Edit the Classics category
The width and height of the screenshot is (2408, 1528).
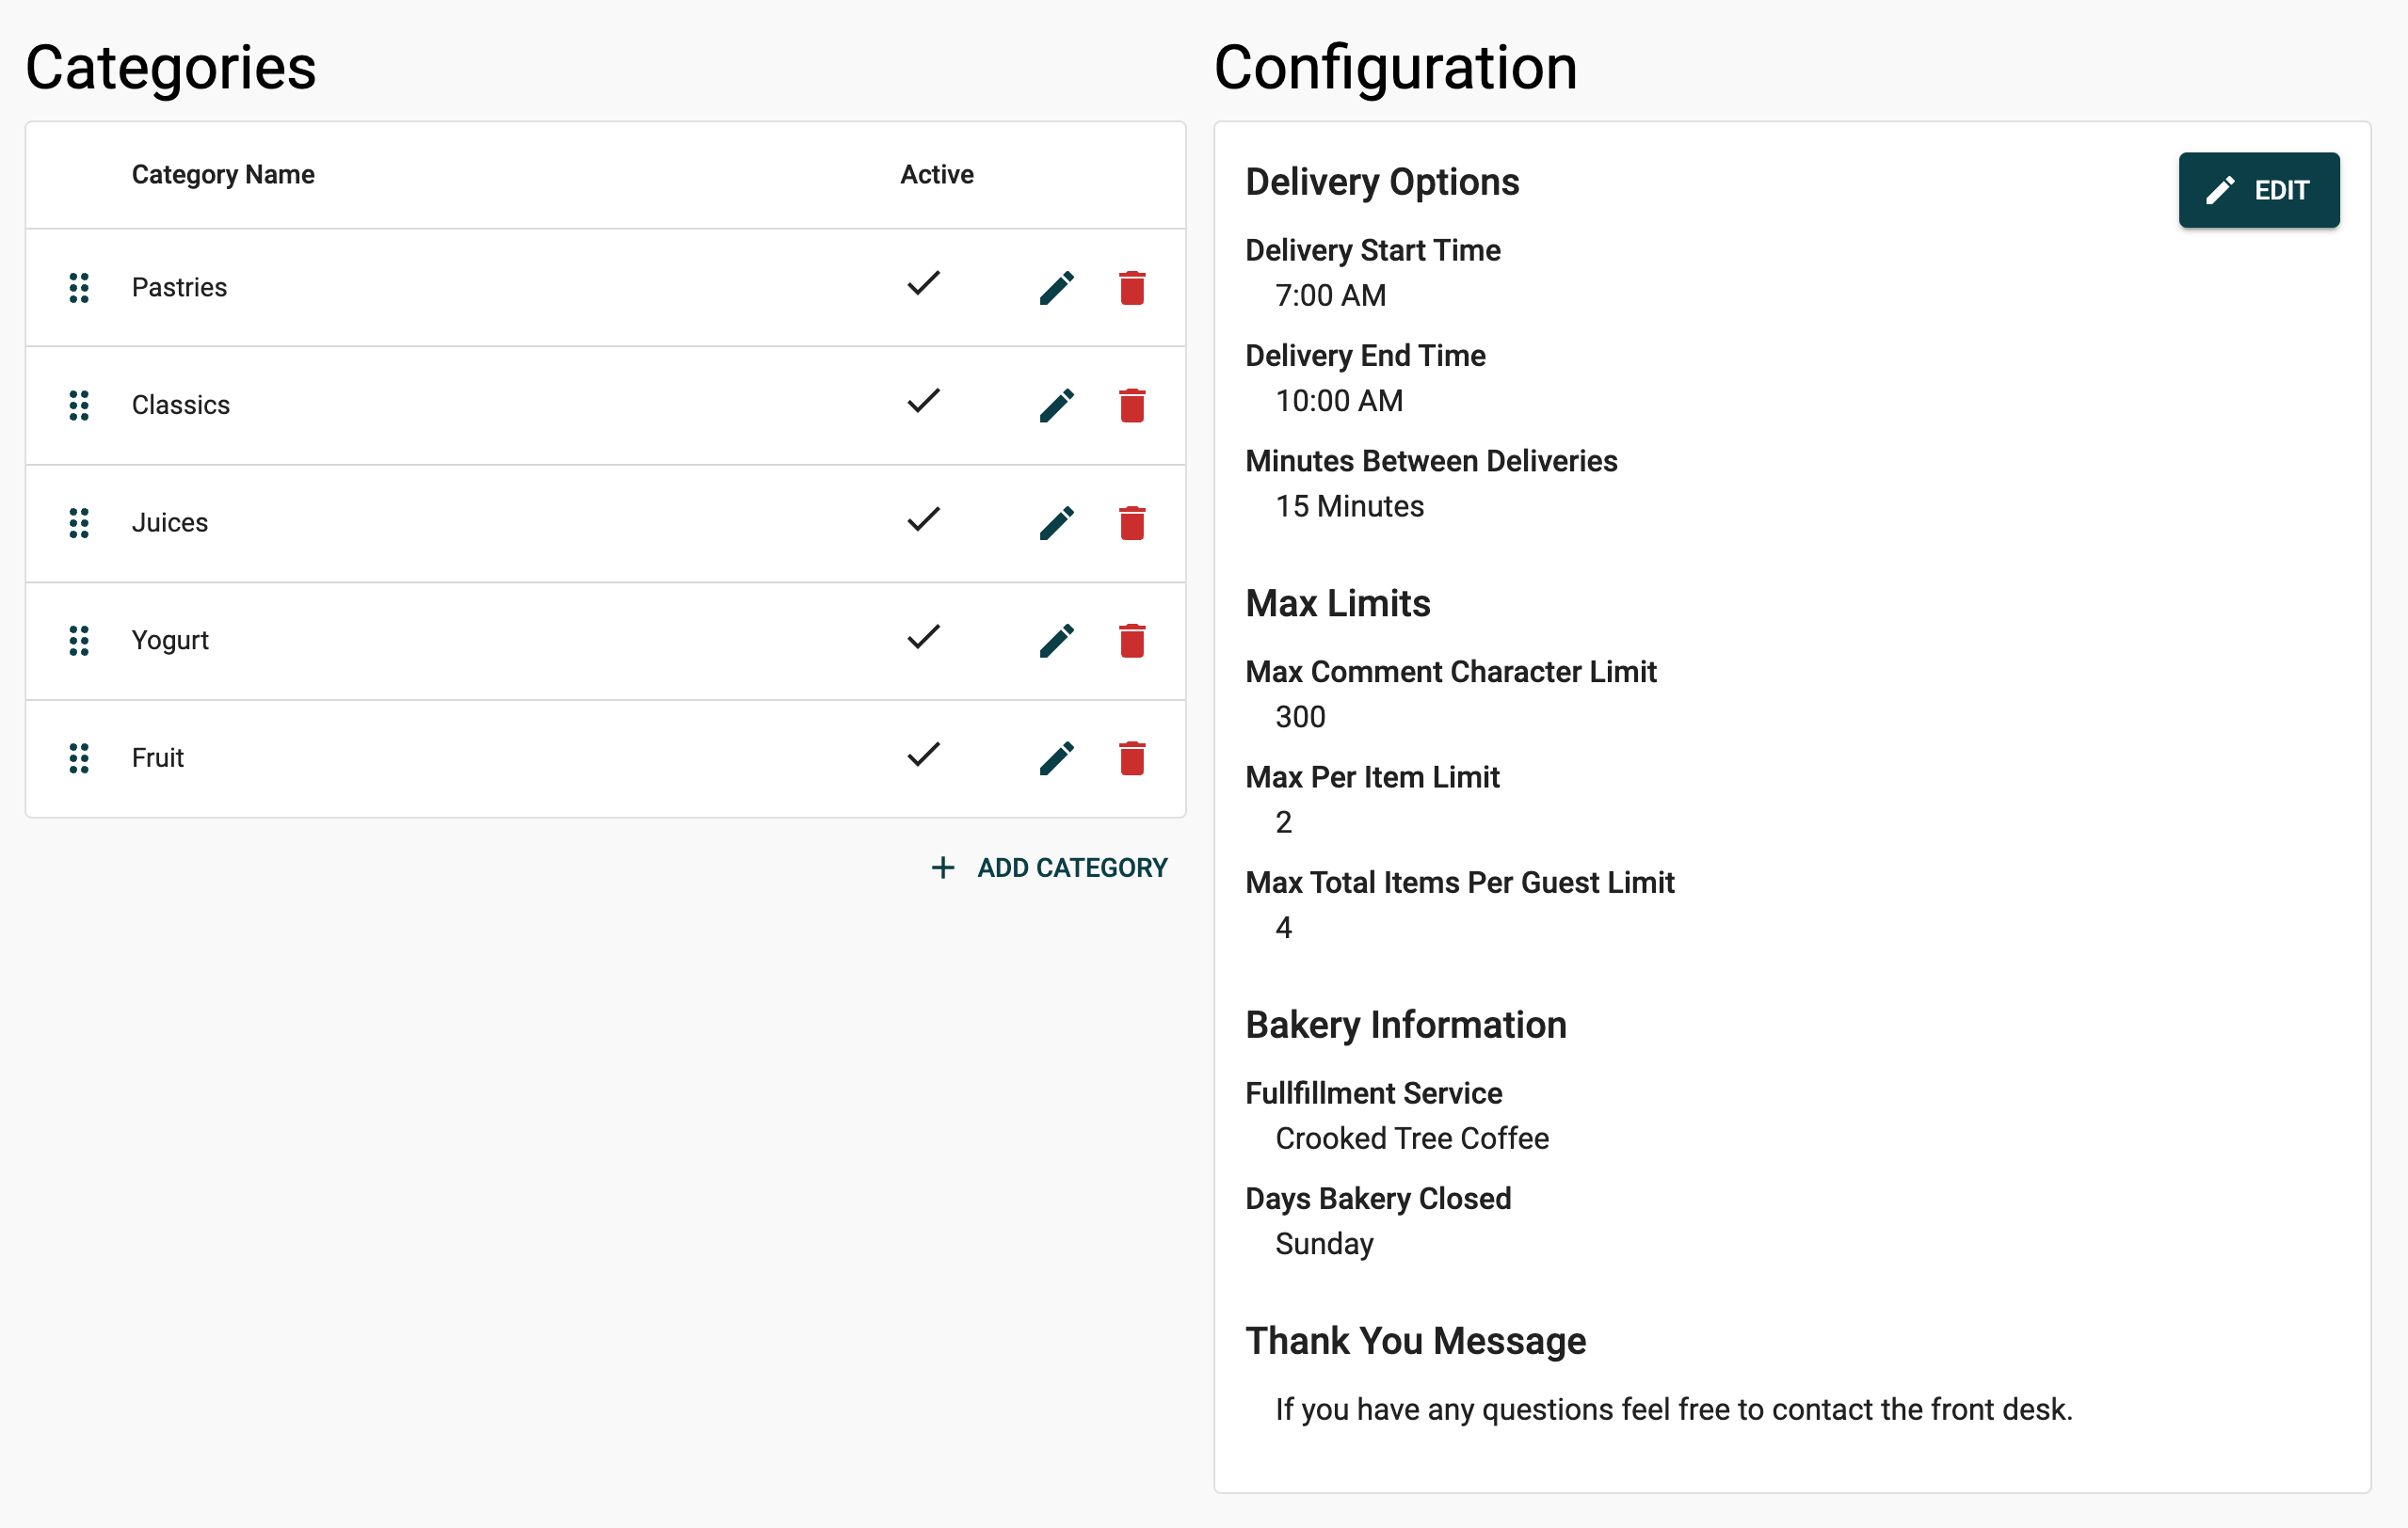[1056, 406]
